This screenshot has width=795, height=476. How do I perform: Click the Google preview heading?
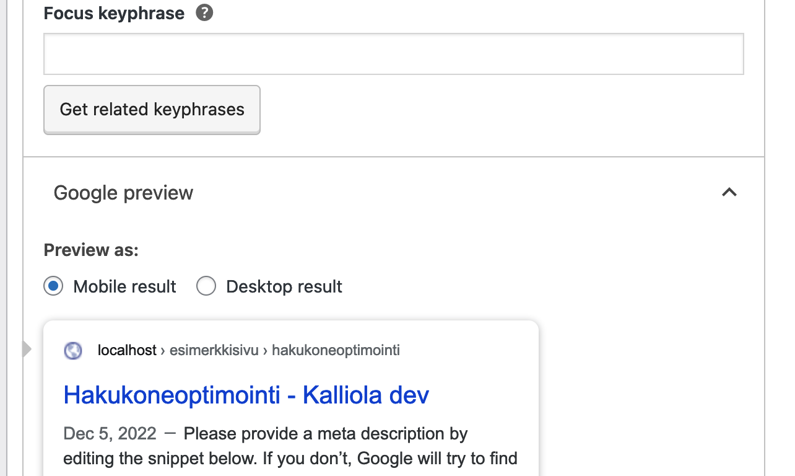coord(123,193)
